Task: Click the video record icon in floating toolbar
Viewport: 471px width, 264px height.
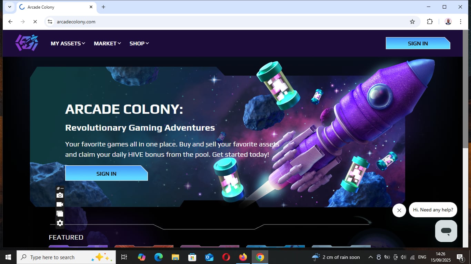Action: (60, 205)
